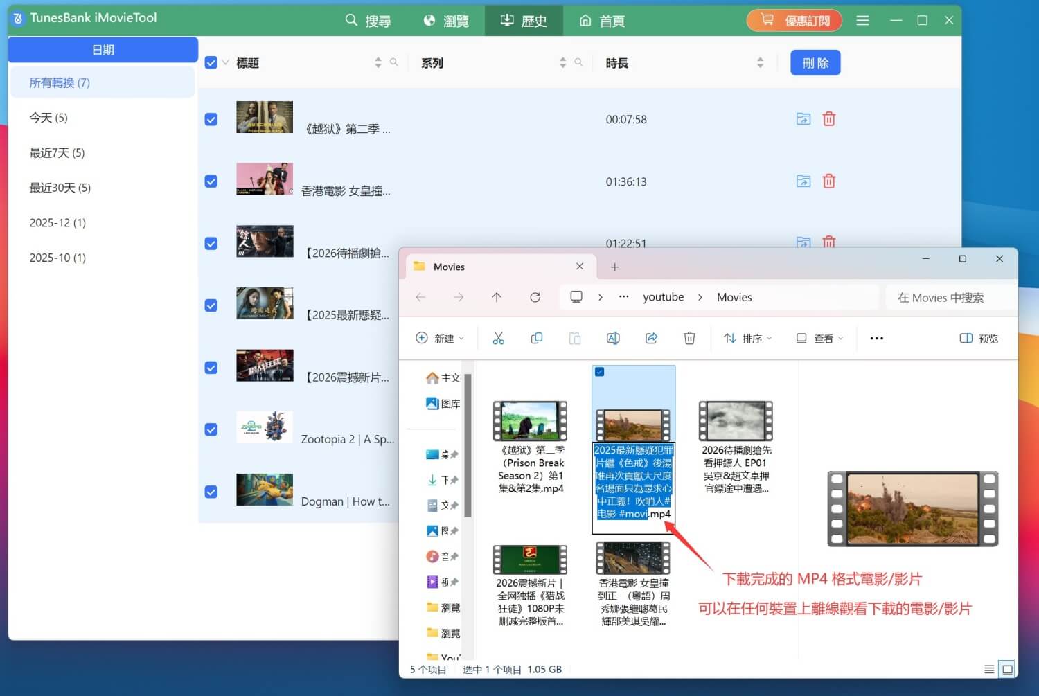Uncheck the Dogman row checkbox
The width and height of the screenshot is (1039, 696).
(x=211, y=492)
